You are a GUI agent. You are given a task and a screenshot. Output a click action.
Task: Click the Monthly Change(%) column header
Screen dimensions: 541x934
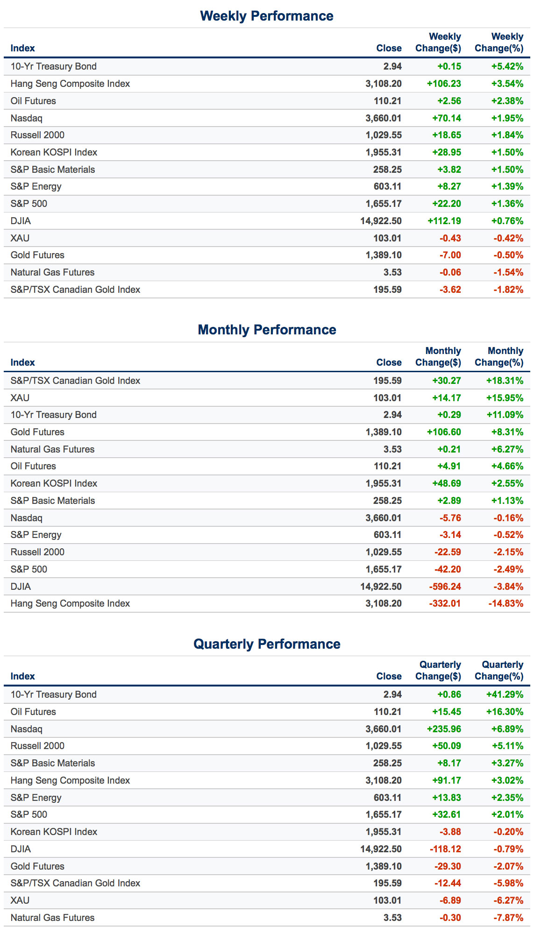(499, 357)
